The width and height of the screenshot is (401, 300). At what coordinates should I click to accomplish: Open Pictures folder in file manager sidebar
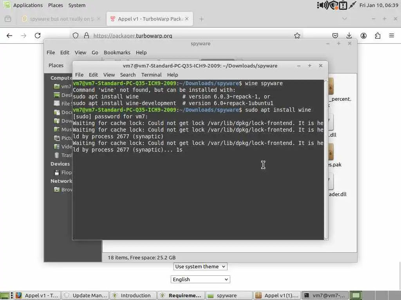click(x=63, y=138)
